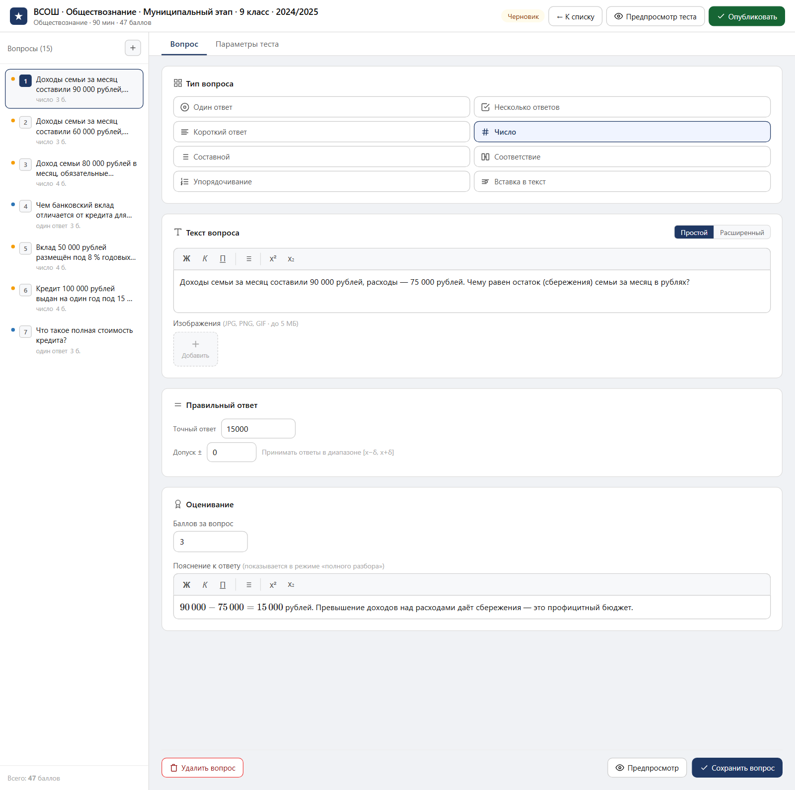Viewport: 795px width, 790px height.
Task: Choose Соответствие question type
Action: pyautogui.click(x=622, y=157)
